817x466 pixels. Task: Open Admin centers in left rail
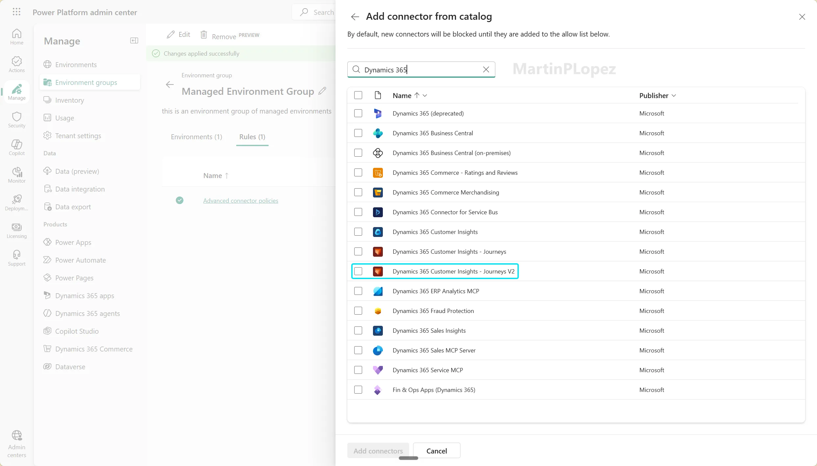(16, 444)
